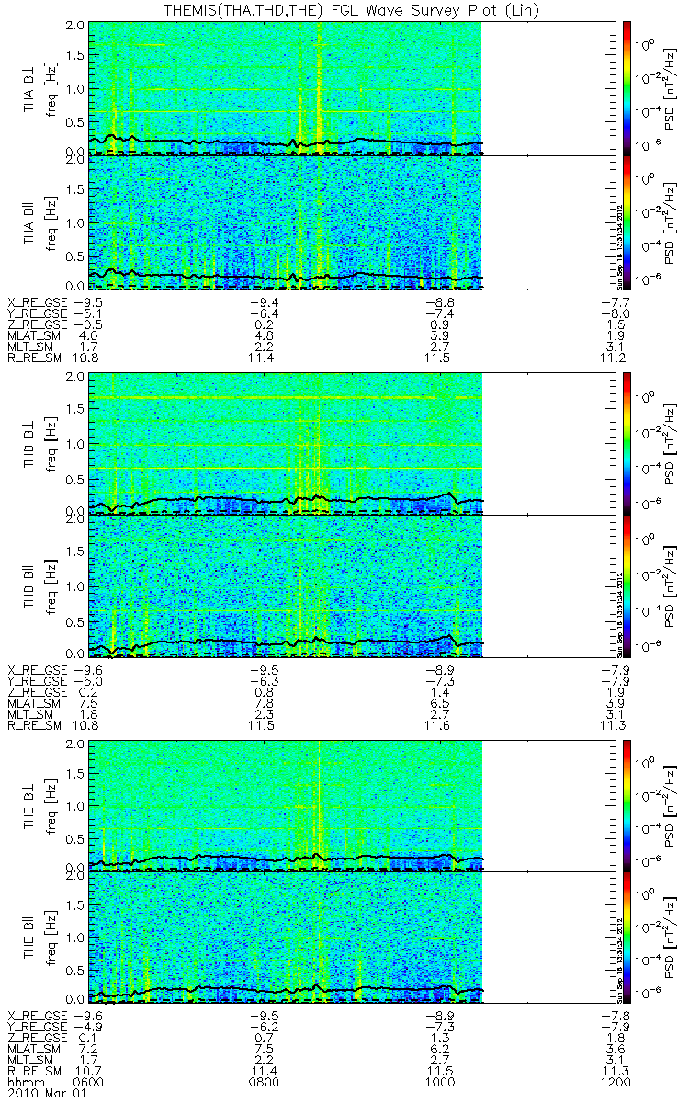Click the R_RE_SM value '11.2' under THA

point(615,357)
